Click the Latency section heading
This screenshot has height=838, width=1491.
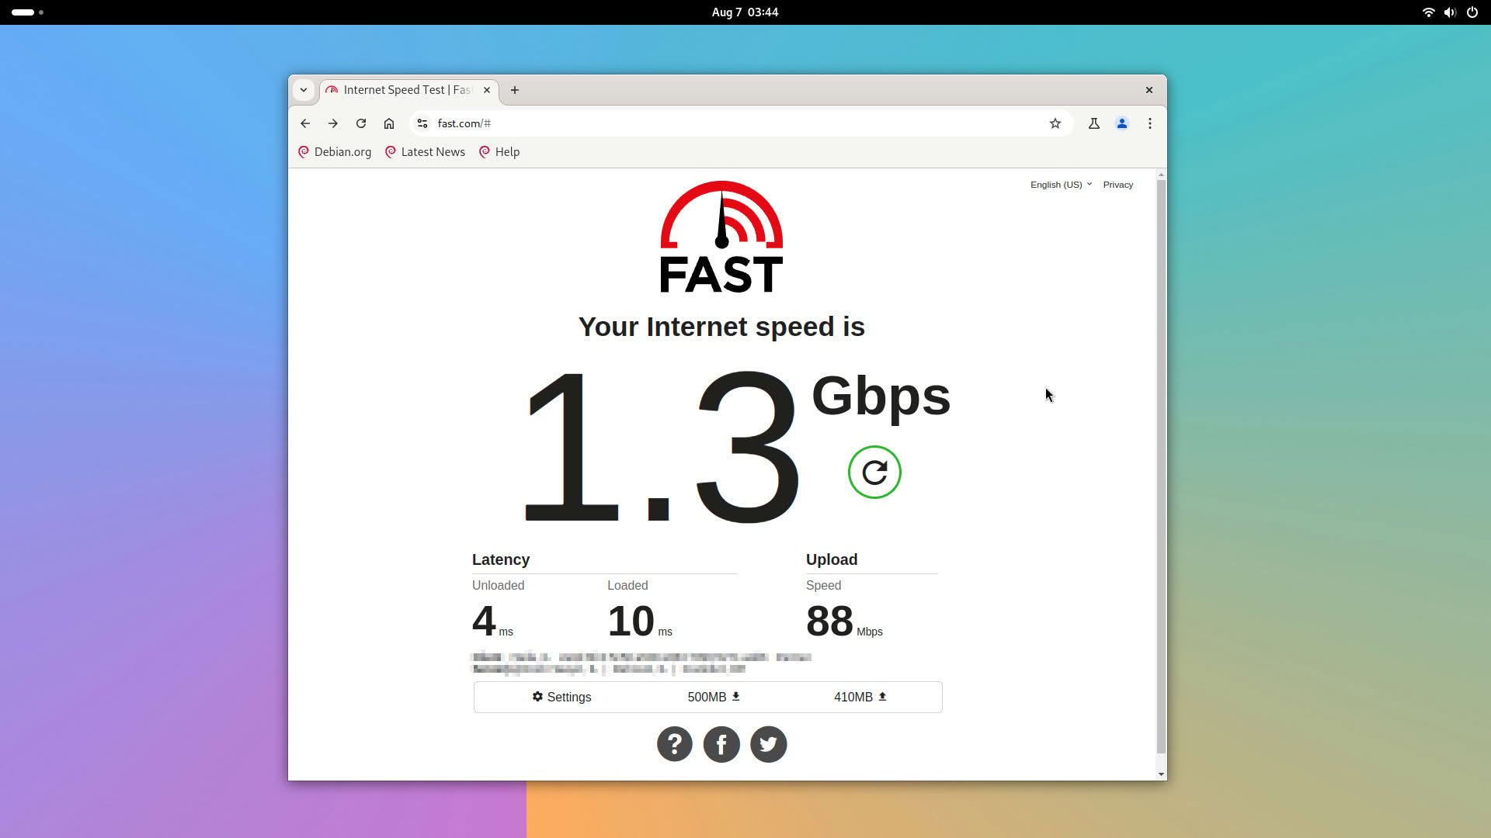(x=501, y=559)
